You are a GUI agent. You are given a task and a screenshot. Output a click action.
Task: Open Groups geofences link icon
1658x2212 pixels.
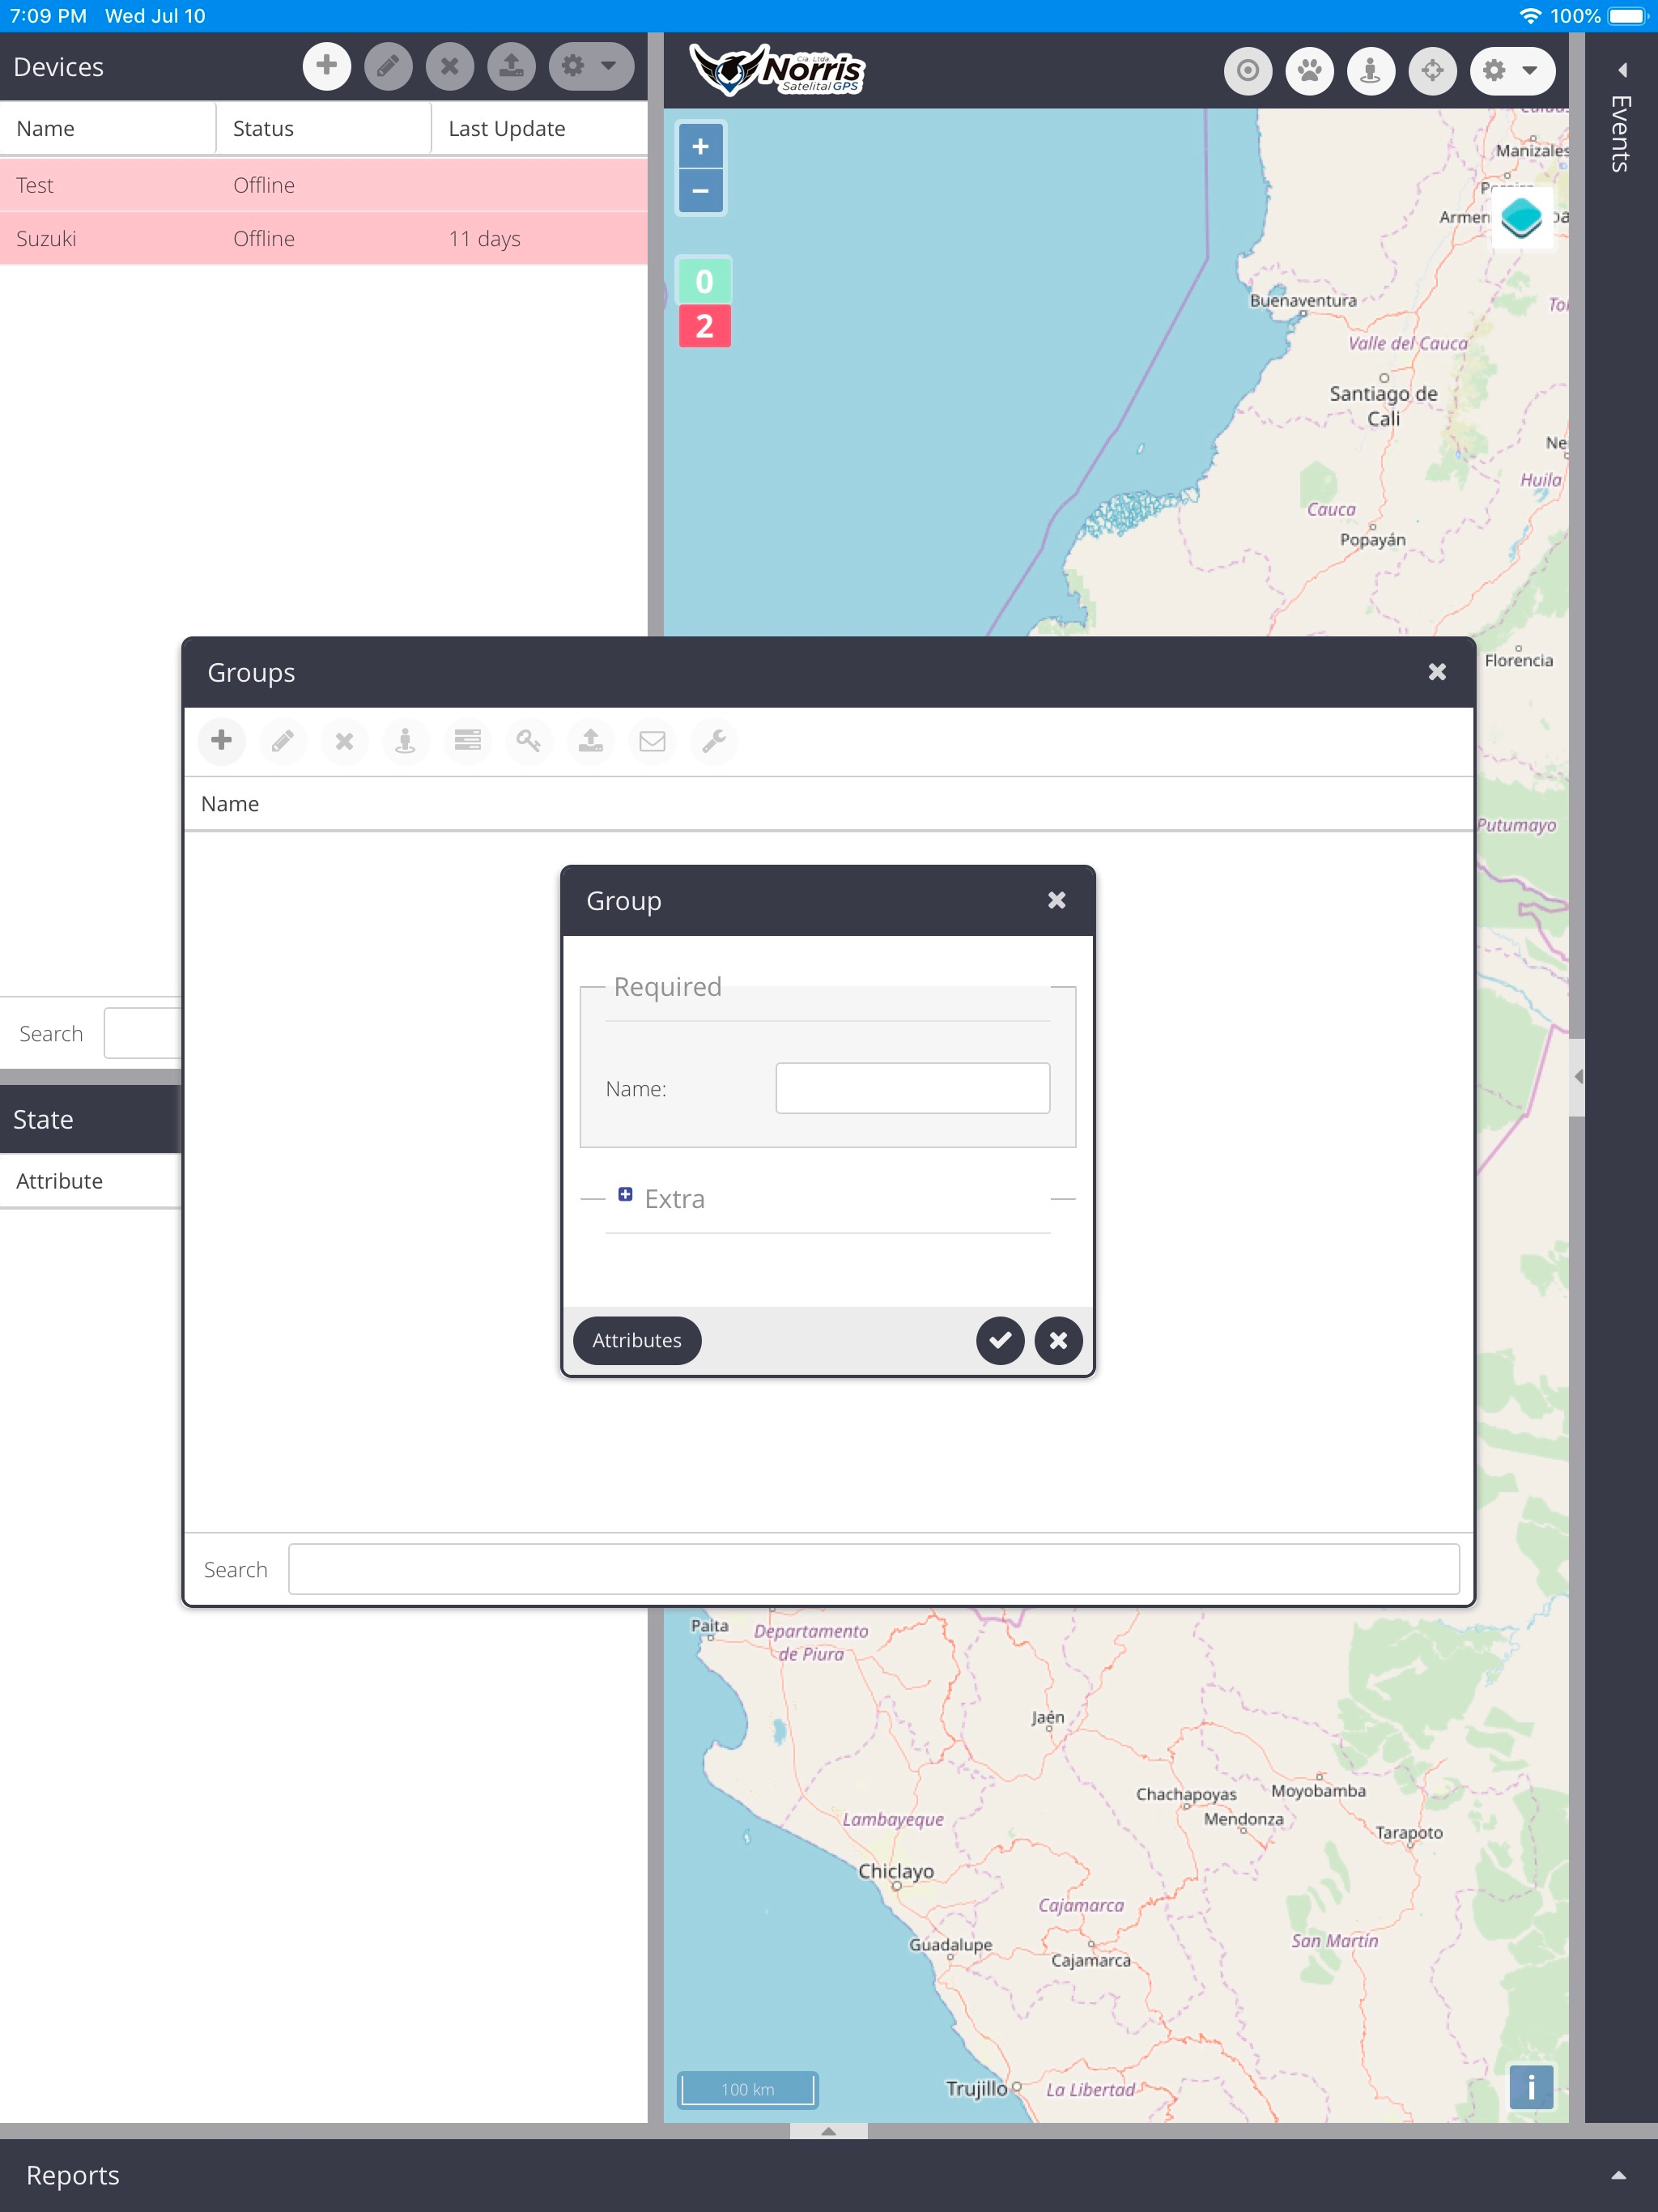coord(405,741)
